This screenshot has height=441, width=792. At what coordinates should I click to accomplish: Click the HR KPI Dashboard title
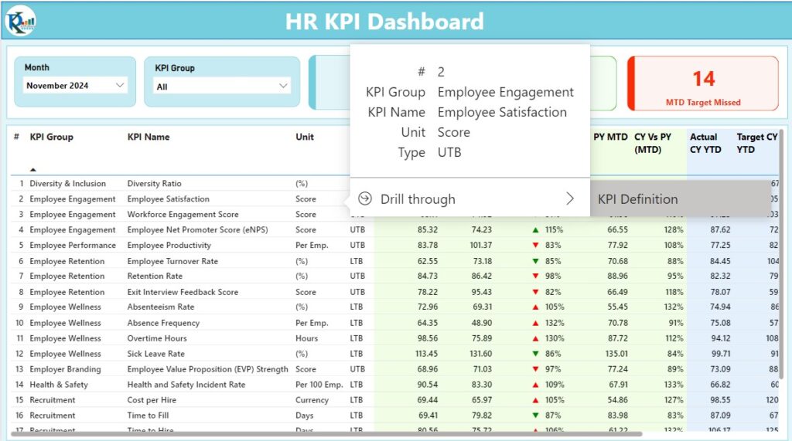tap(384, 22)
